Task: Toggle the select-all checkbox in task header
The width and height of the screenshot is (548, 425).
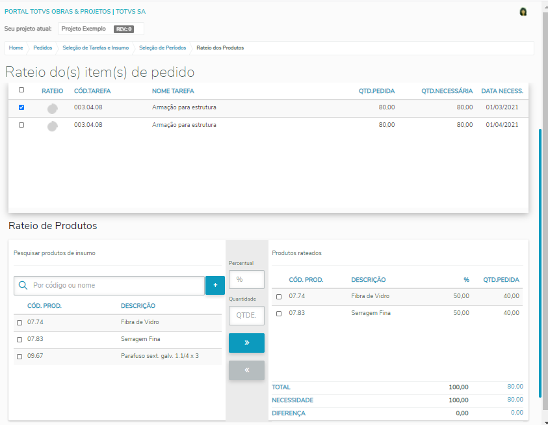Action: [x=21, y=90]
